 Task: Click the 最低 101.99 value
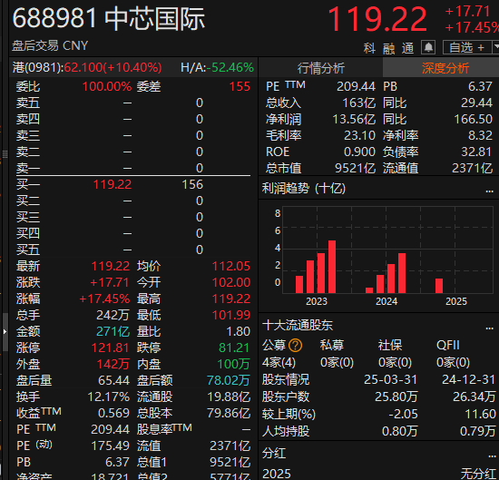coord(231,315)
